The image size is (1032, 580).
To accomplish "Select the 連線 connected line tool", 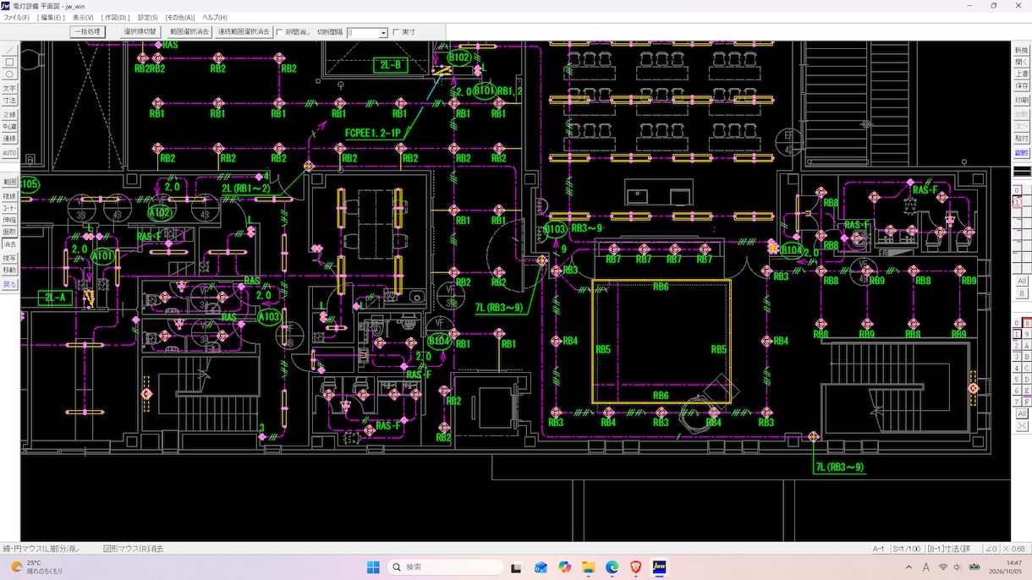I will pos(10,139).
